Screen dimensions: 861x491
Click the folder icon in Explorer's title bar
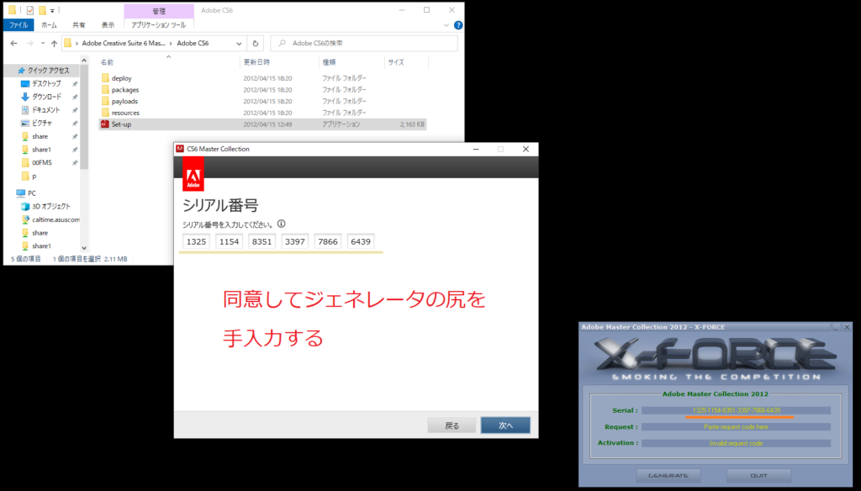[12, 10]
